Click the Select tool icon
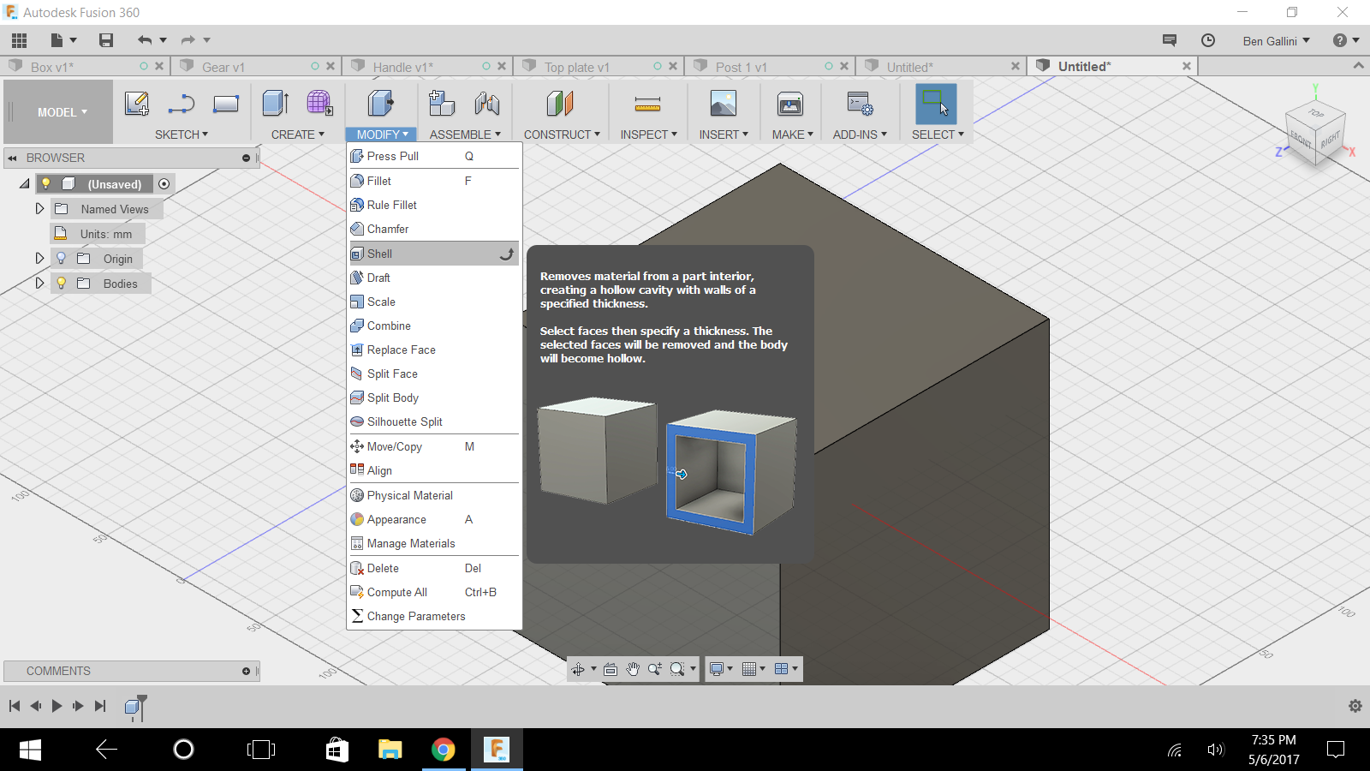The image size is (1370, 771). [x=936, y=104]
